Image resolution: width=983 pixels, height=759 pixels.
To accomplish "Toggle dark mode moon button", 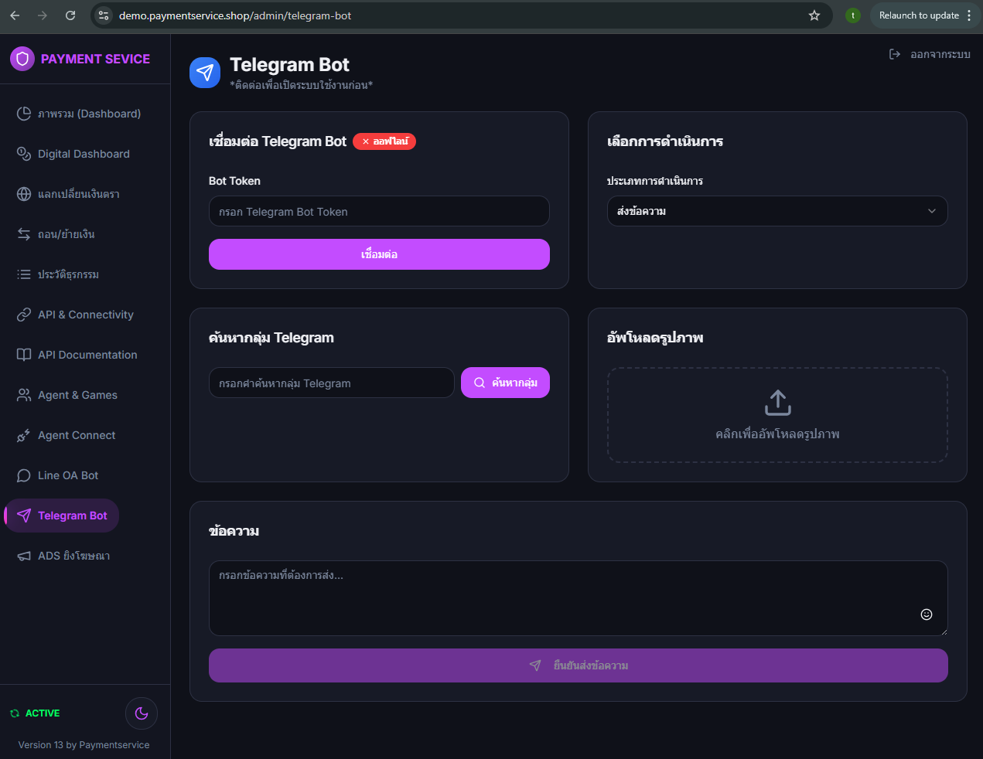I will 142,713.
